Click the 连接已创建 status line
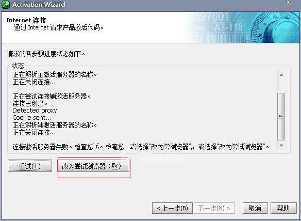Viewport: 301px width, 221px height. coord(30,103)
